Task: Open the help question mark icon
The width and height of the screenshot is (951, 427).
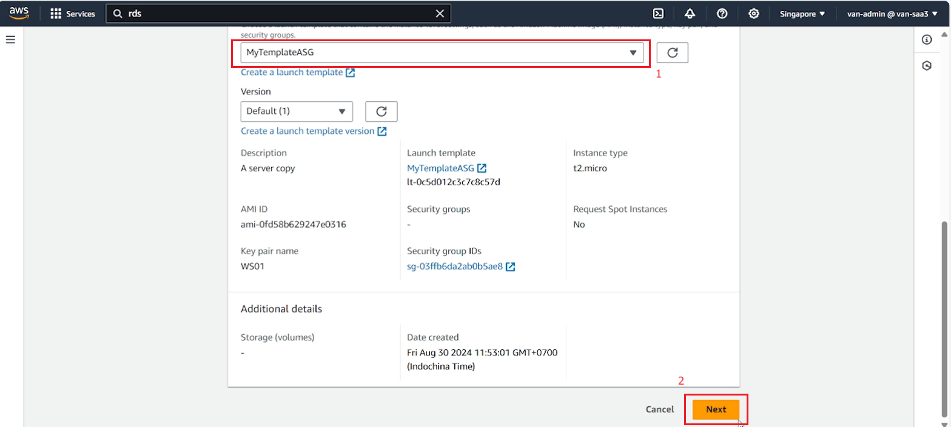Action: pos(722,14)
